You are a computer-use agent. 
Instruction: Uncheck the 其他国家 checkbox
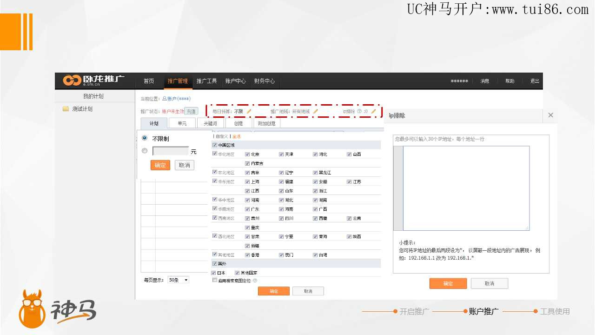237,273
